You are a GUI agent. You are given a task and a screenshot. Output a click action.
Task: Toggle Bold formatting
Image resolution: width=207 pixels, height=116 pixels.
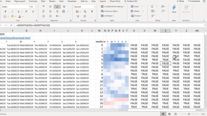coord(5,12)
